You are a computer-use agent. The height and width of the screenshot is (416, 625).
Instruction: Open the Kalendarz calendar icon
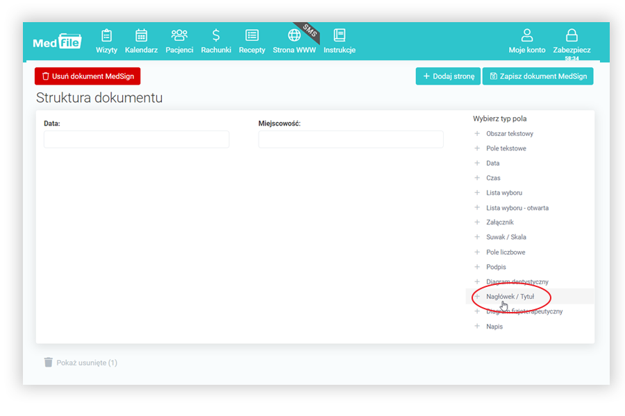pyautogui.click(x=141, y=35)
